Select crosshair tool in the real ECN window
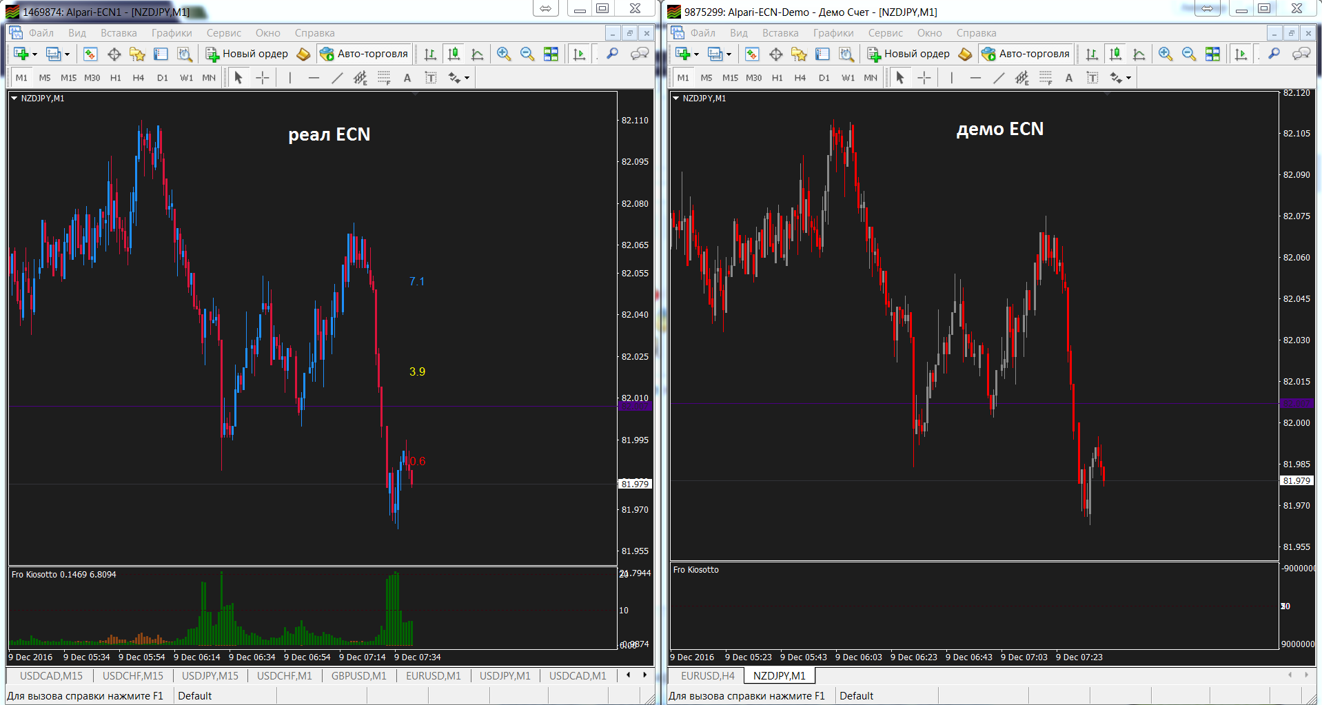1322x705 pixels. pyautogui.click(x=263, y=78)
